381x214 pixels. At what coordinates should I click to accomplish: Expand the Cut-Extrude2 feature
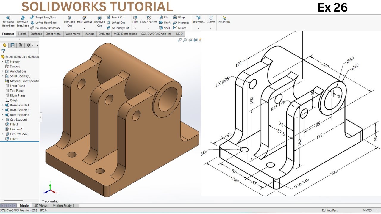(x=3, y=134)
